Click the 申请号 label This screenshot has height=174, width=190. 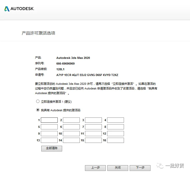pyautogui.click(x=40, y=75)
